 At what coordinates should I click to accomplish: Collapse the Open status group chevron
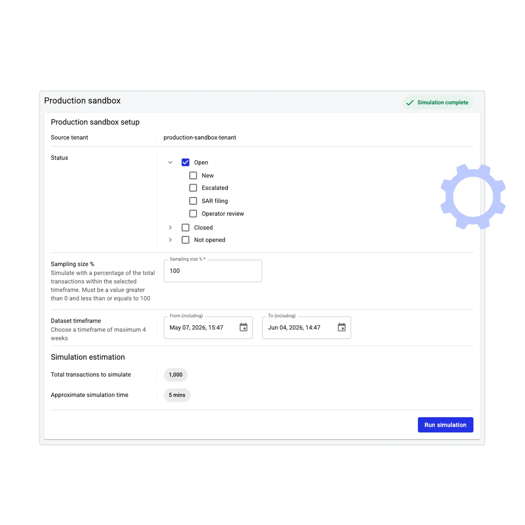point(170,163)
